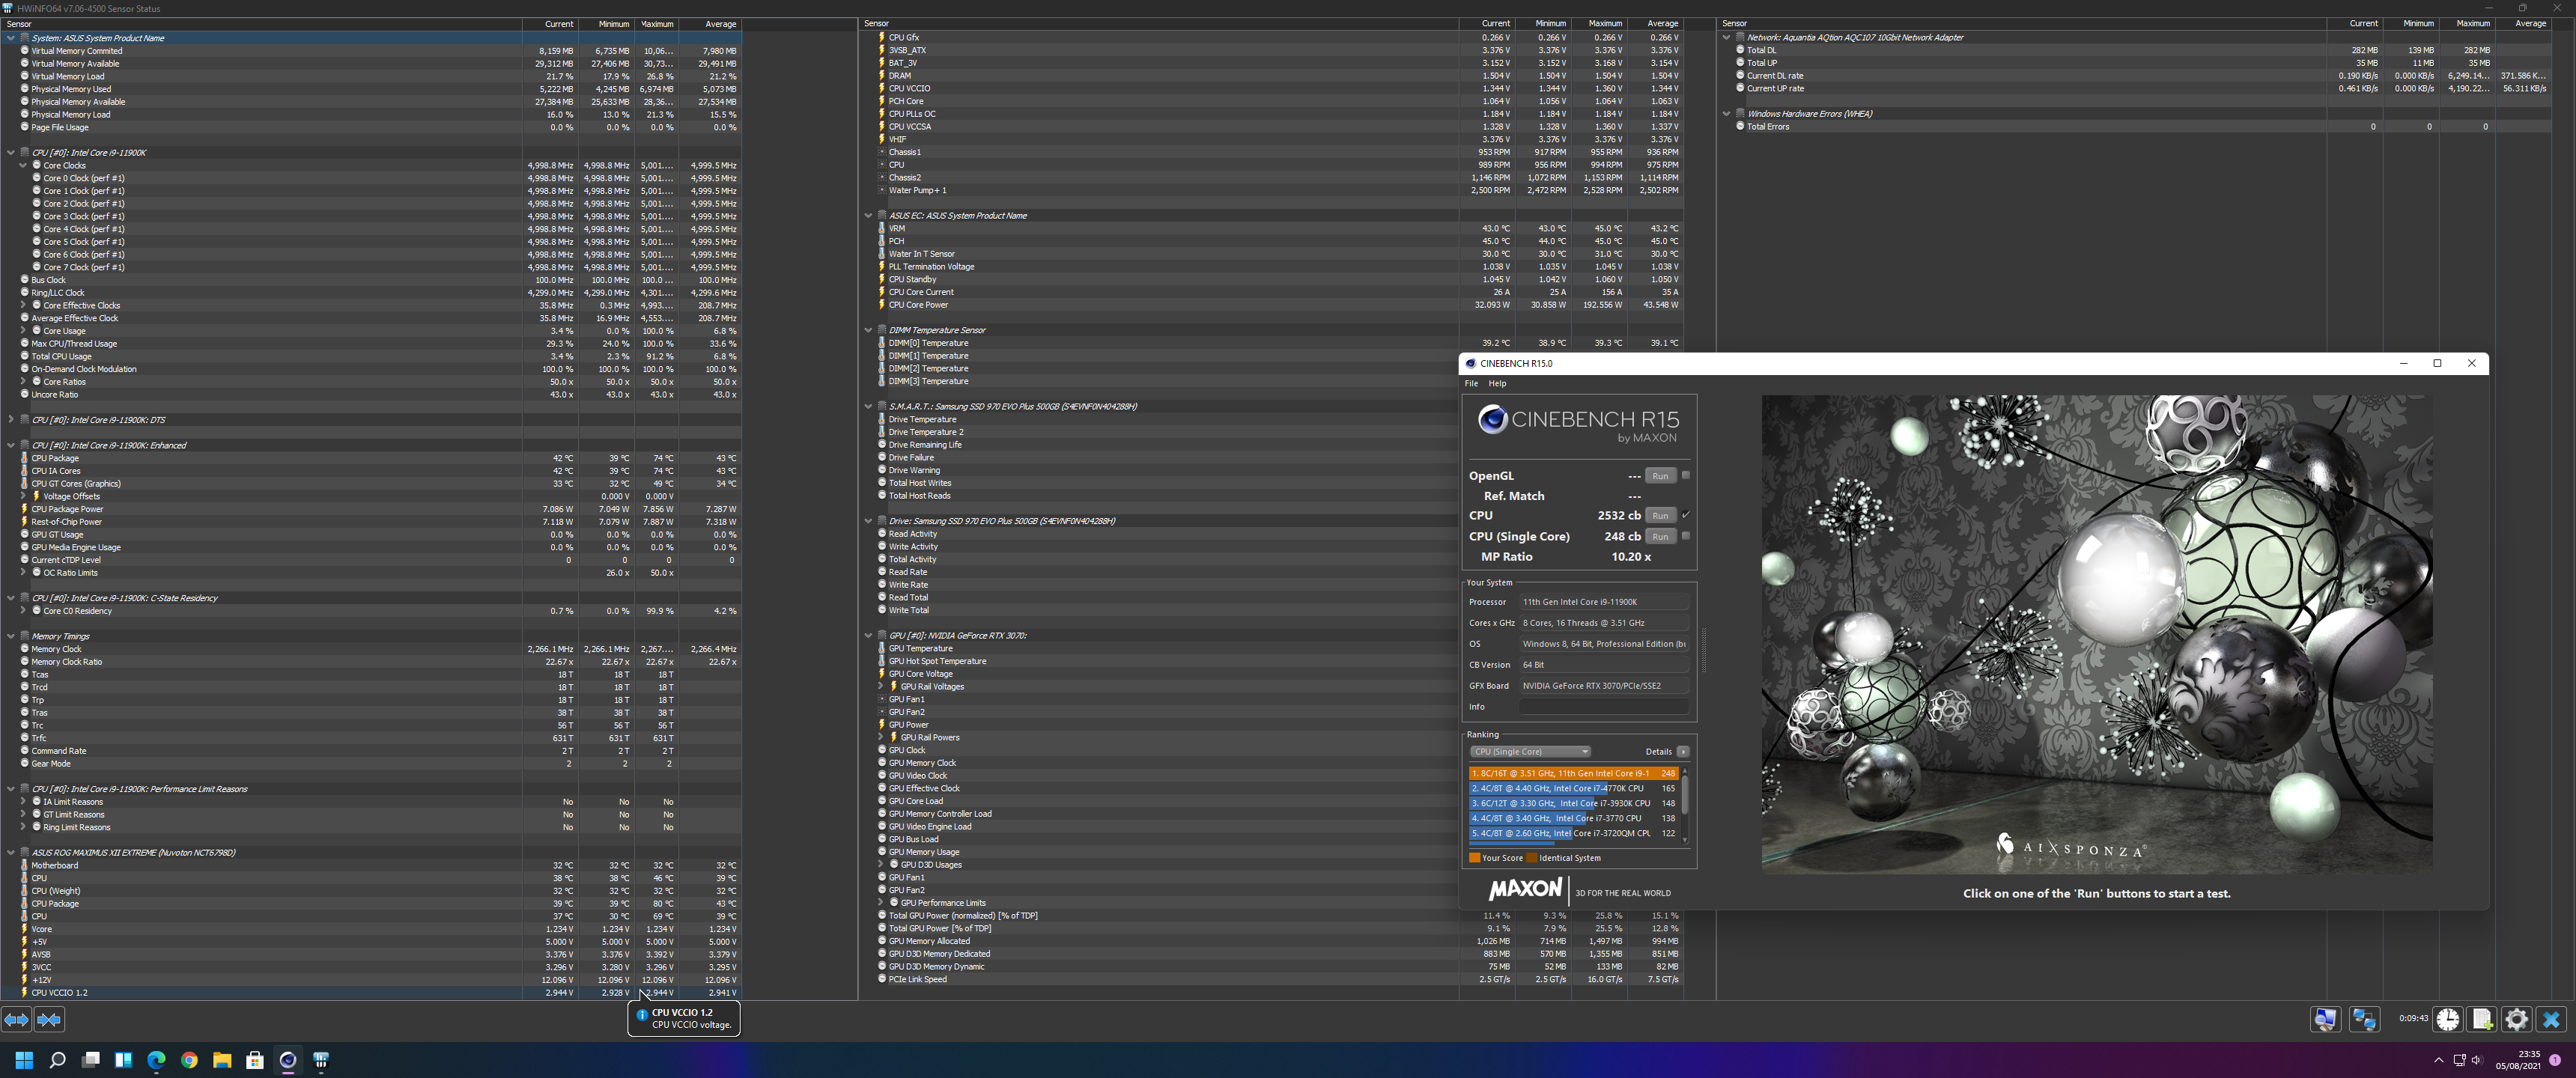Launch Microsoft Edge from the taskbar
Screen dimensions: 2576x1078
(x=156, y=1060)
